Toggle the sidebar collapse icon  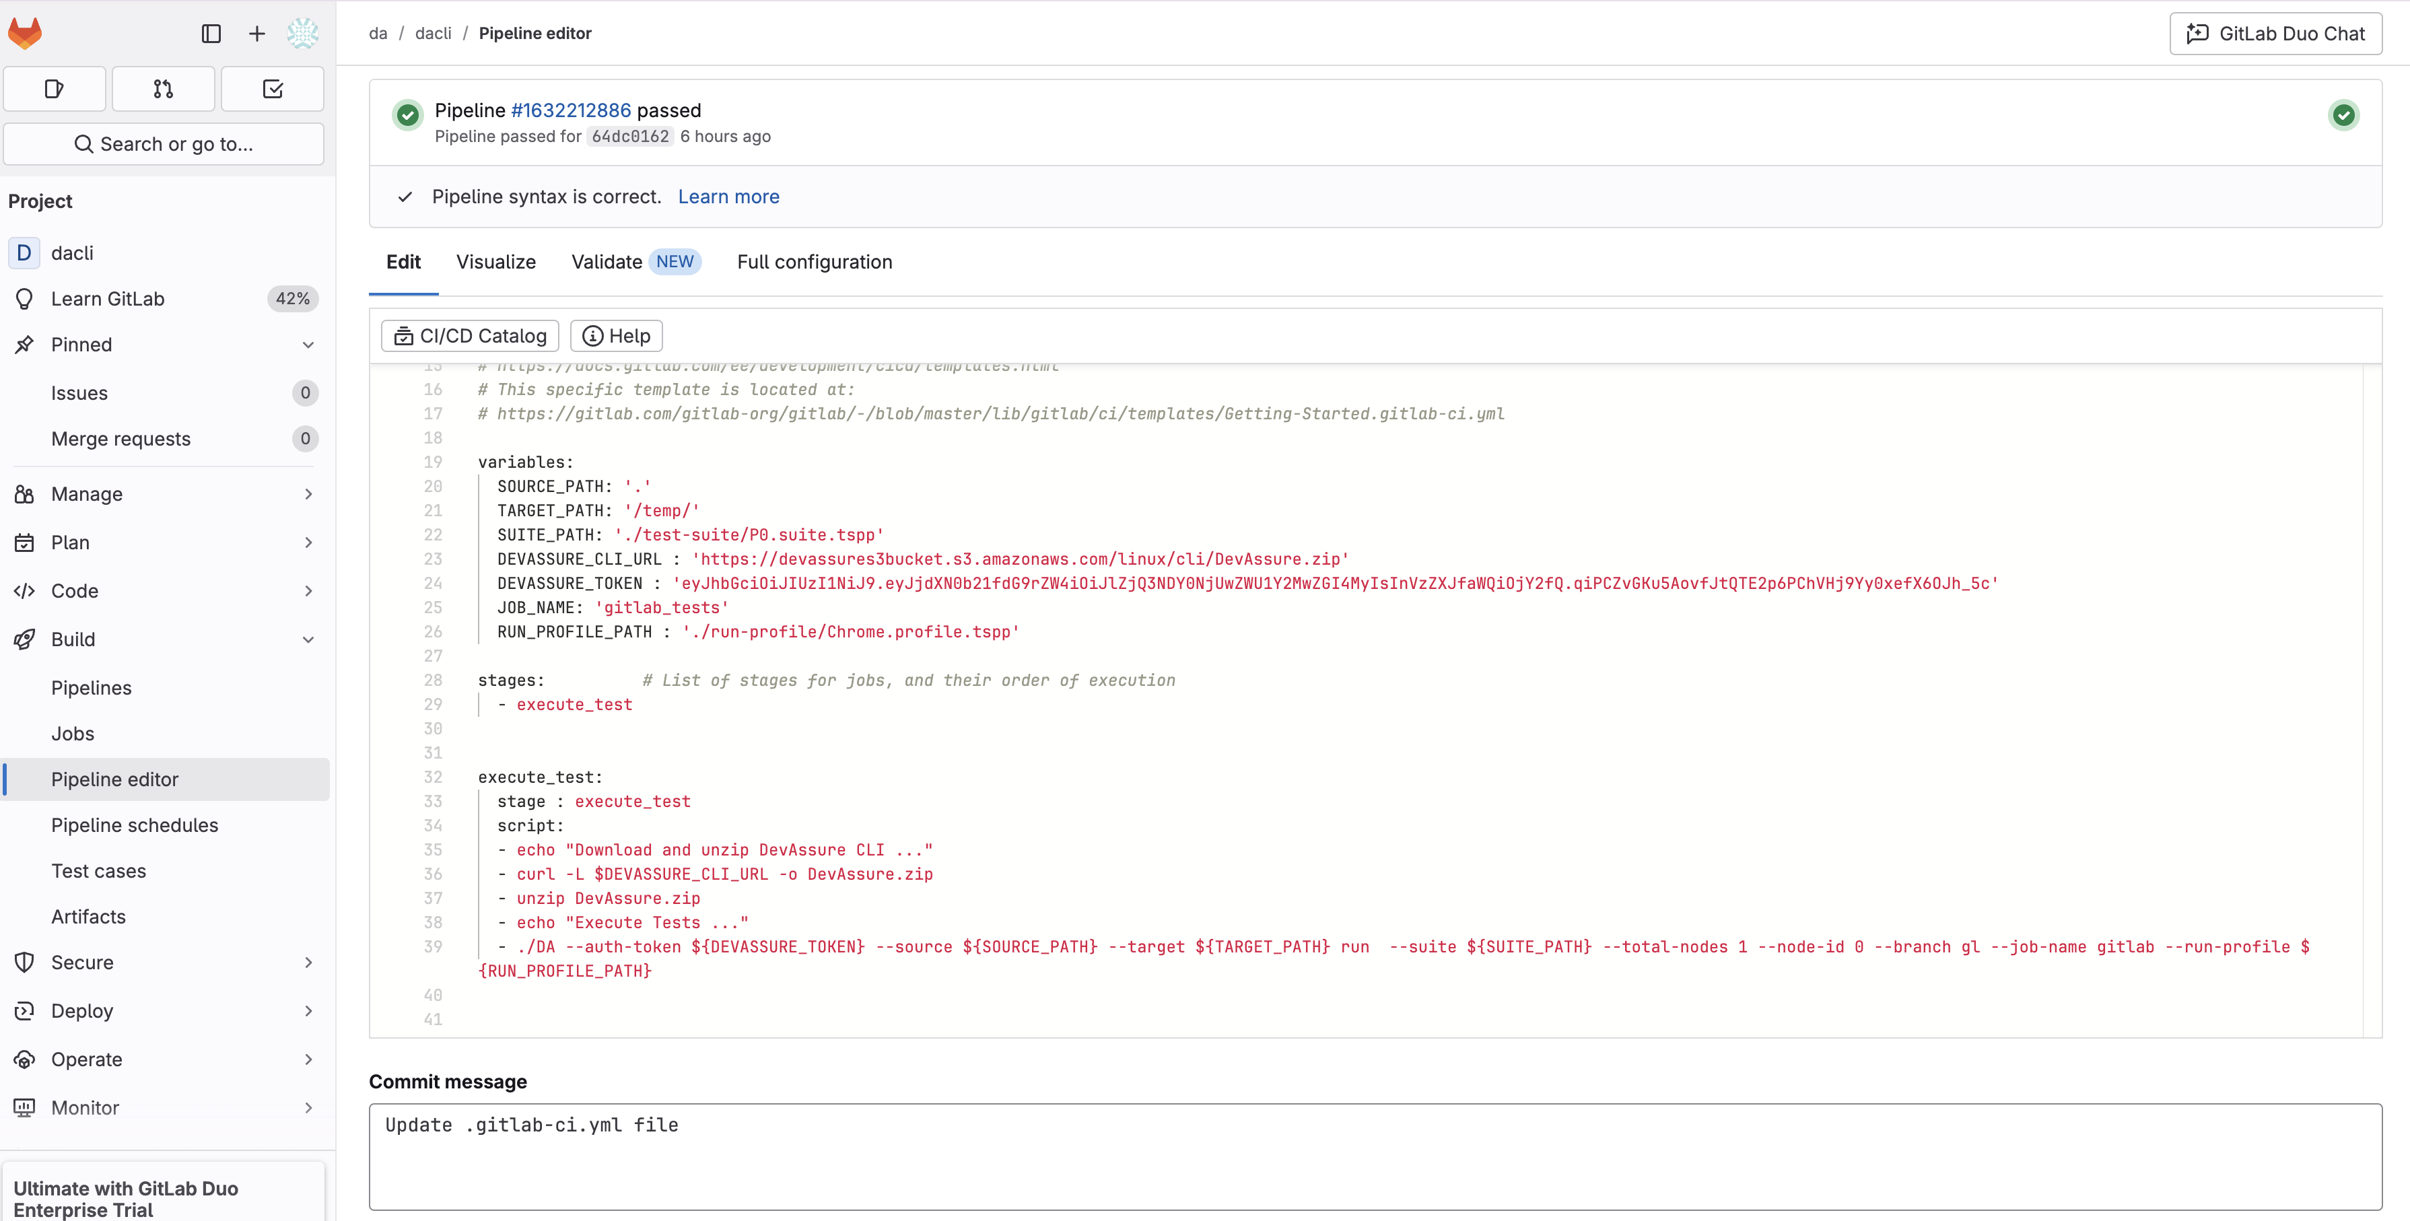[211, 34]
